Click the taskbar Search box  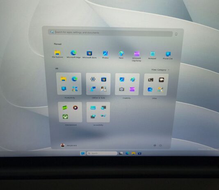coord(102,153)
